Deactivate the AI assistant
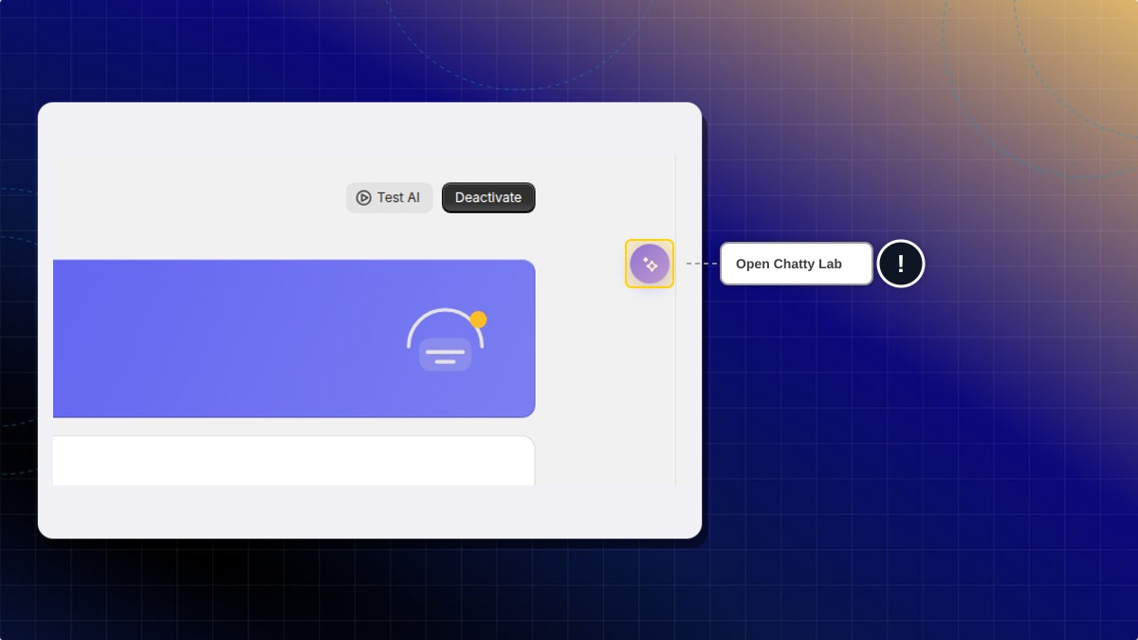The height and width of the screenshot is (640, 1138). click(x=488, y=197)
